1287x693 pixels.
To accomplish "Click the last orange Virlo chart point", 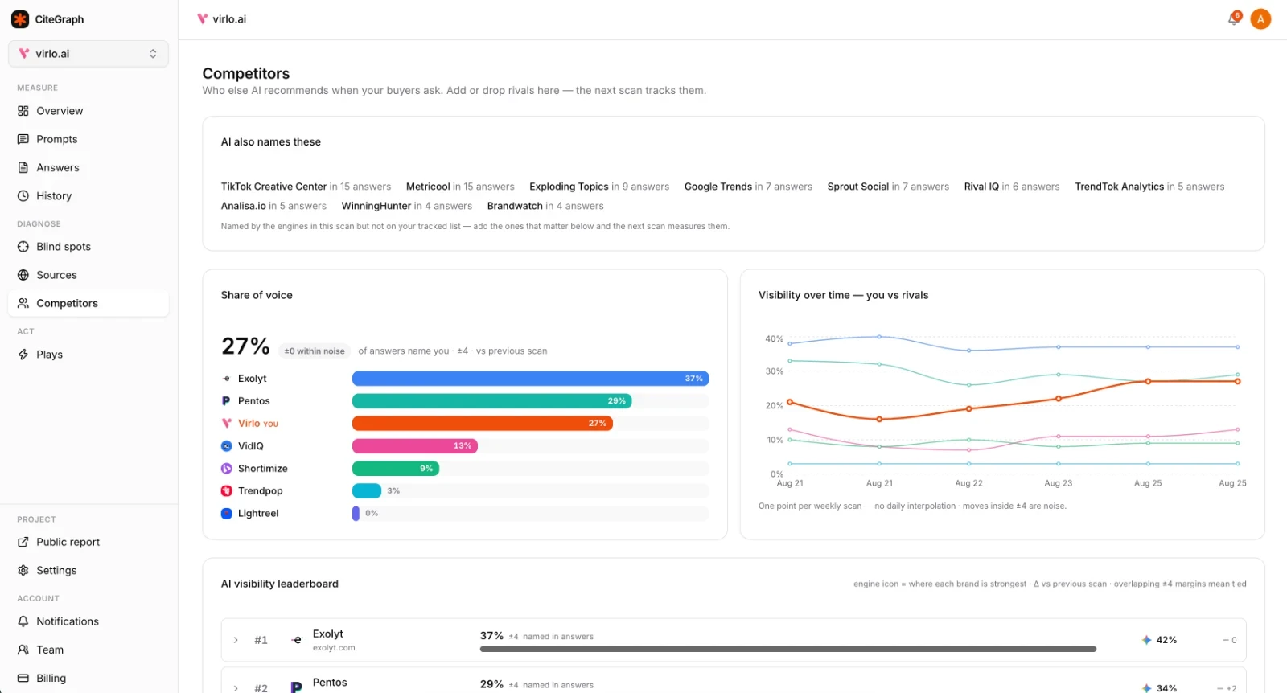I will (x=1237, y=381).
